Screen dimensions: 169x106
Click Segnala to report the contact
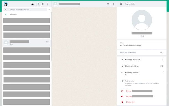tap(129, 96)
